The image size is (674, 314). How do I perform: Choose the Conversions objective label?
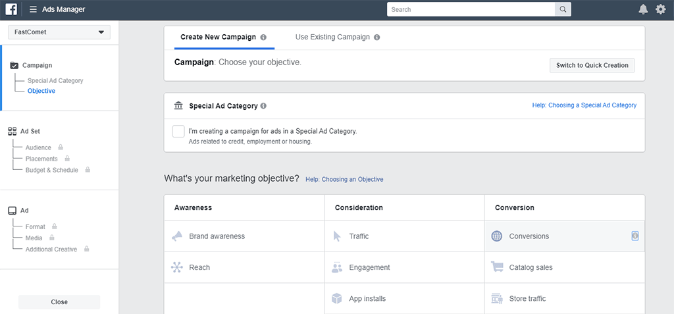tap(529, 236)
